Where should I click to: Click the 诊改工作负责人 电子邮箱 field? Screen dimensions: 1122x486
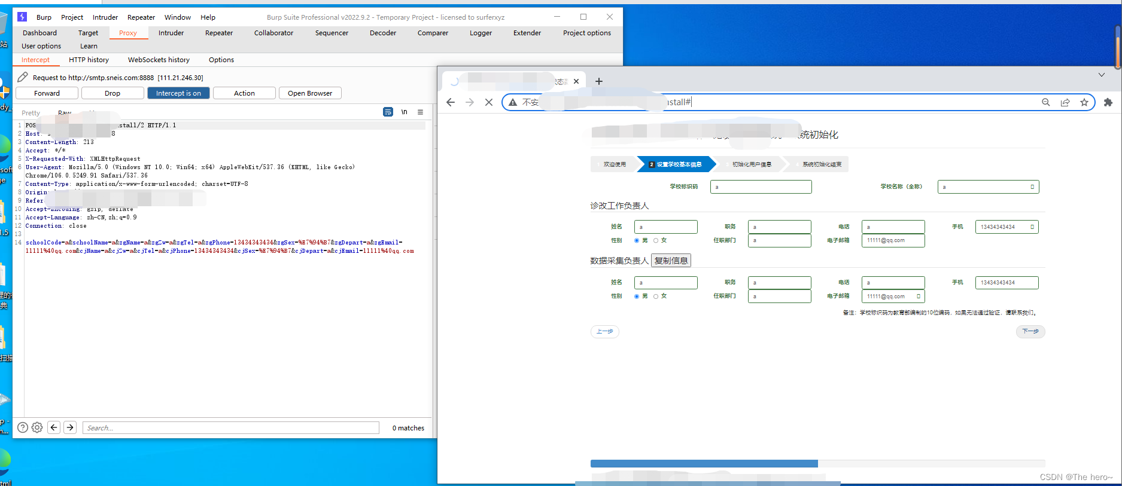(x=893, y=240)
